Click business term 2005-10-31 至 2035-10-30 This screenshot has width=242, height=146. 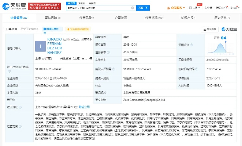51,78
